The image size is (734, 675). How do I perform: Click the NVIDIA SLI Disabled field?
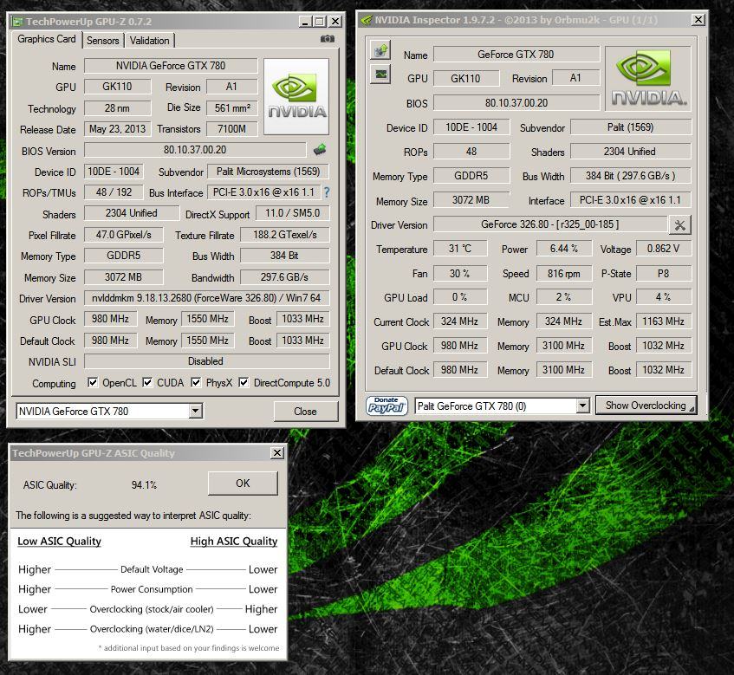[x=206, y=361]
